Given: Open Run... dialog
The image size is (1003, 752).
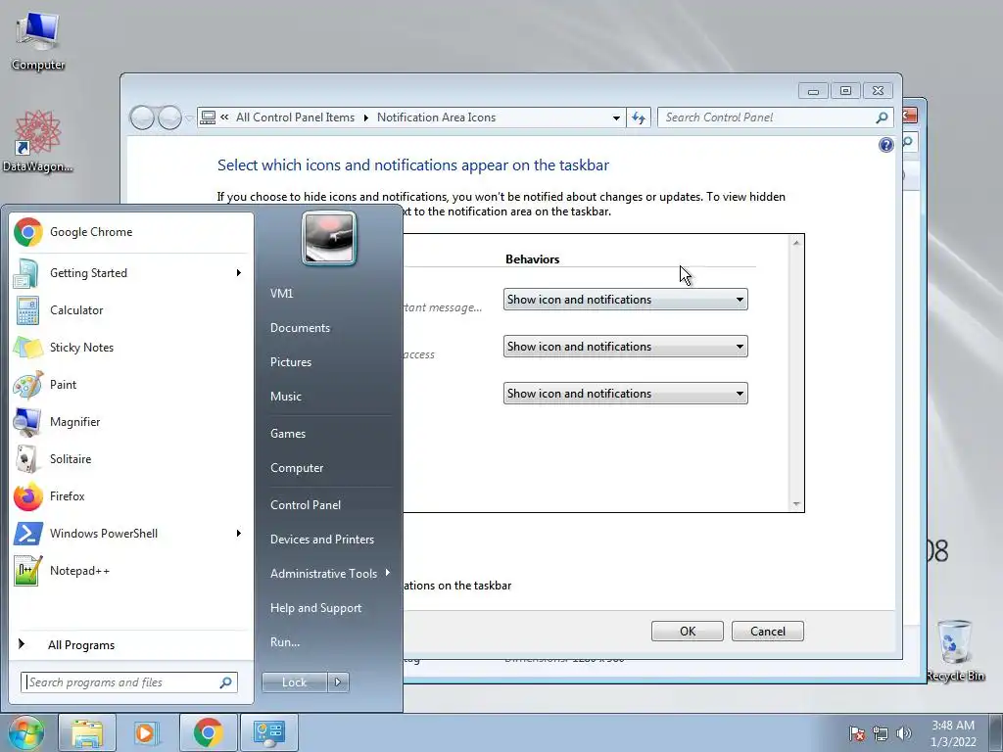Looking at the screenshot, I should click(285, 642).
